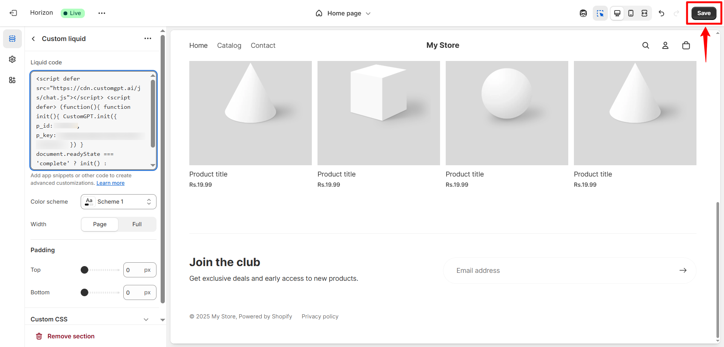
Task: Click Catalog in the store navigation
Action: click(x=229, y=46)
